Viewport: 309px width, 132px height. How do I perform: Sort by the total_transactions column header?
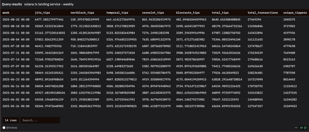(263, 13)
